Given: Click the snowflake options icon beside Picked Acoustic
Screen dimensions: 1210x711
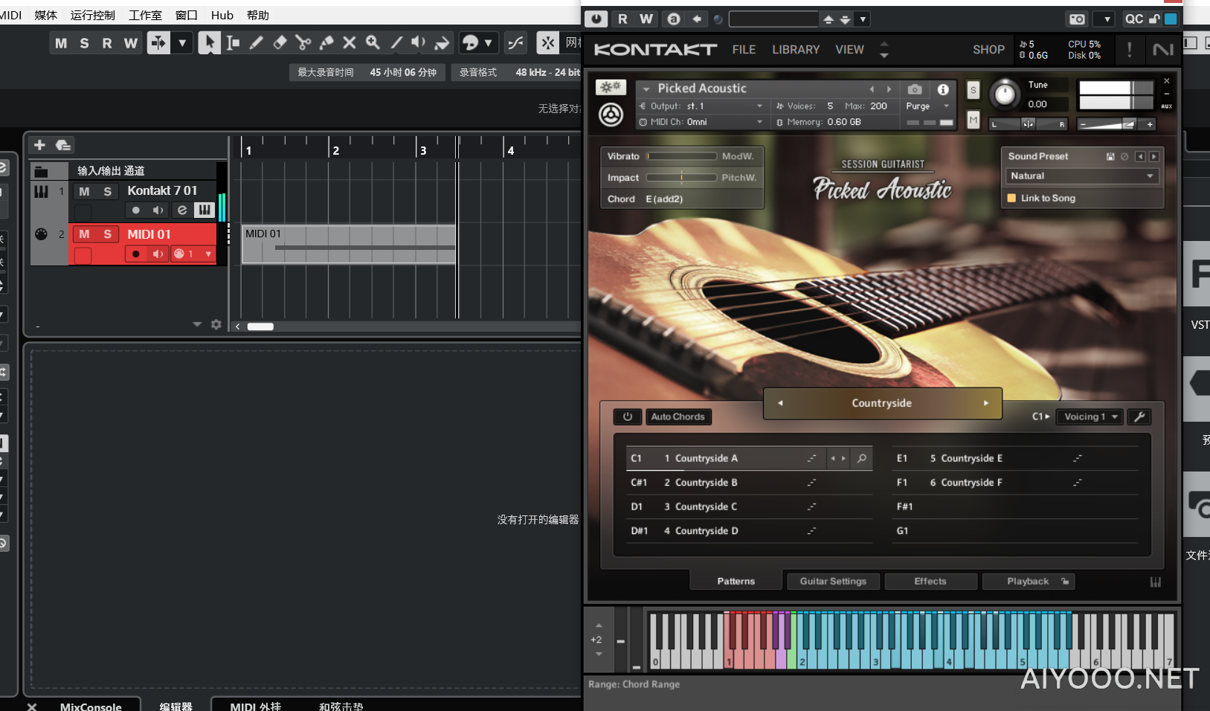Looking at the screenshot, I should click(611, 88).
